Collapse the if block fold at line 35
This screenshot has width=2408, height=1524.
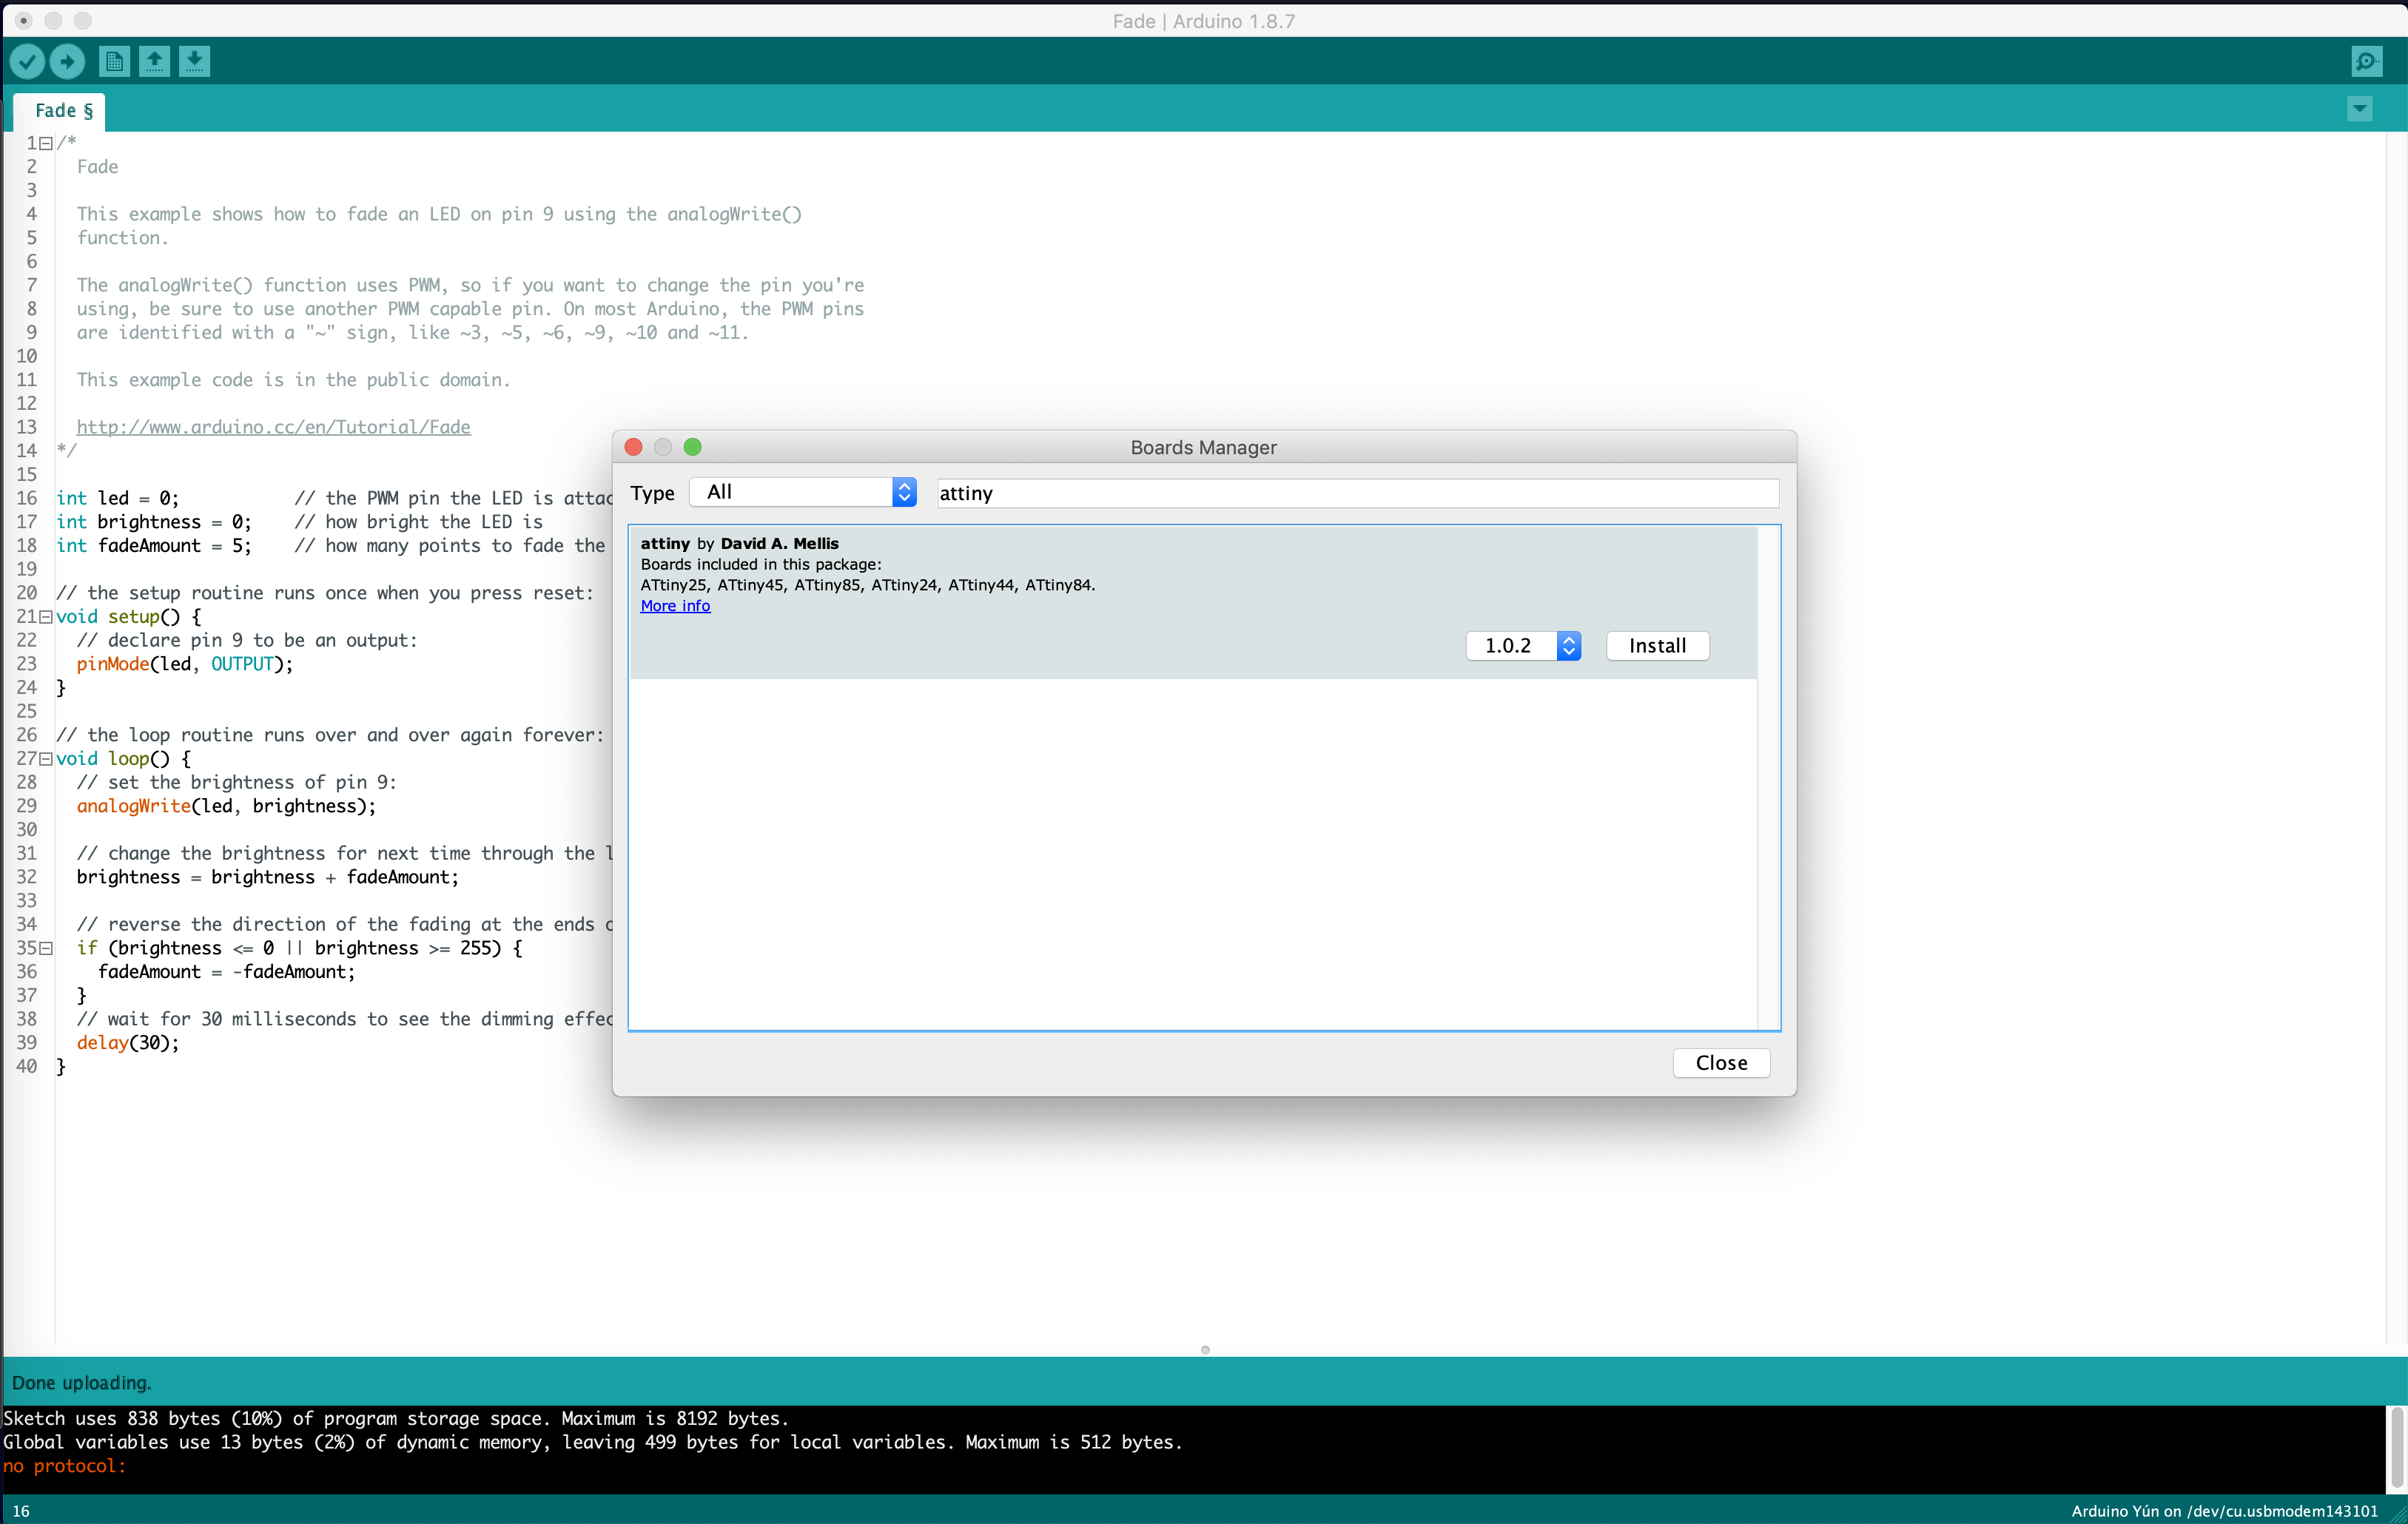point(46,948)
